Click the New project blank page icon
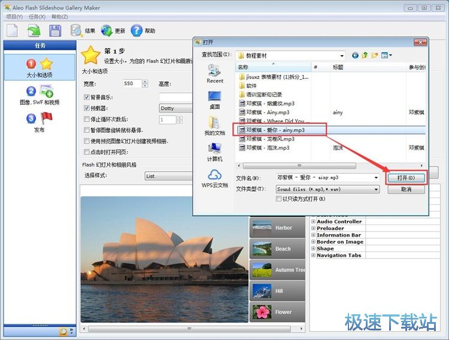 pos(12,31)
